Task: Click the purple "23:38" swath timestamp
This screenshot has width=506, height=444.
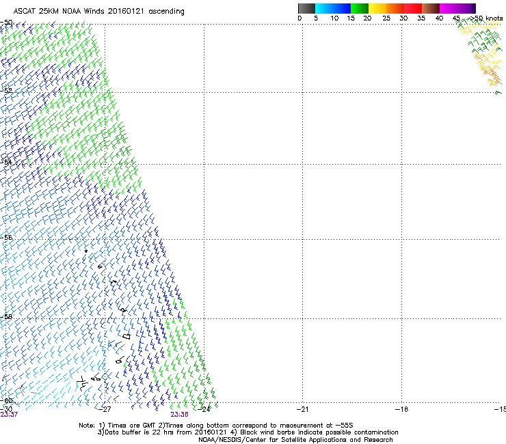Action: pyautogui.click(x=179, y=415)
